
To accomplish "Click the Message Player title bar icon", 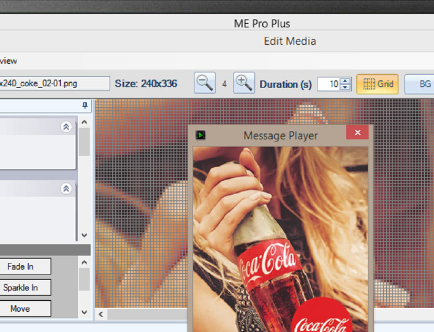I will 200,135.
